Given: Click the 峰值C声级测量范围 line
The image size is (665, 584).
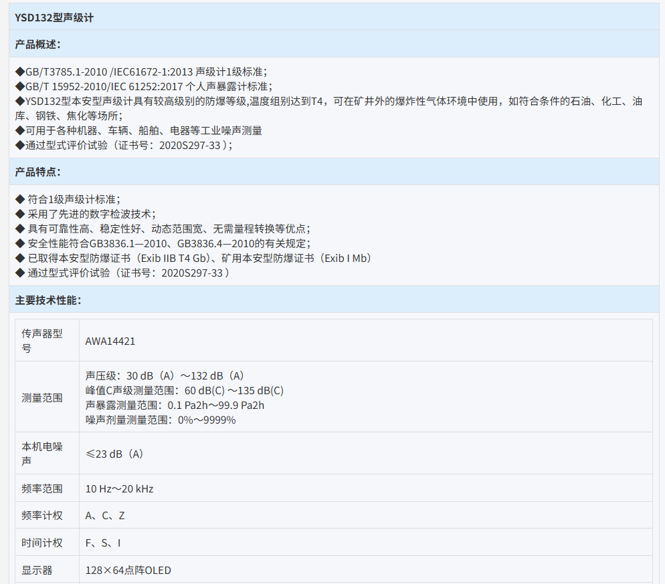Looking at the screenshot, I should point(184,390).
